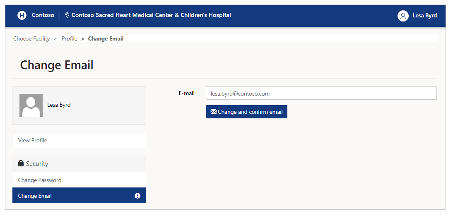453x216 pixels.
Task: Click the Security section header
Action: coord(79,164)
